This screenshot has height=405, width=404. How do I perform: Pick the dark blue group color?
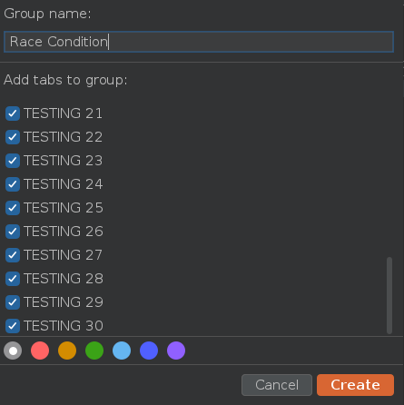point(149,351)
